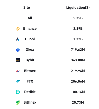Click the Binance logo icon
The width and height of the screenshot is (99, 109).
18,29
